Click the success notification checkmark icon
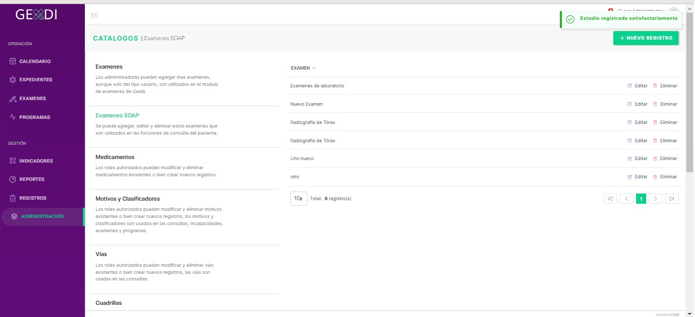695x317 pixels. [570, 19]
